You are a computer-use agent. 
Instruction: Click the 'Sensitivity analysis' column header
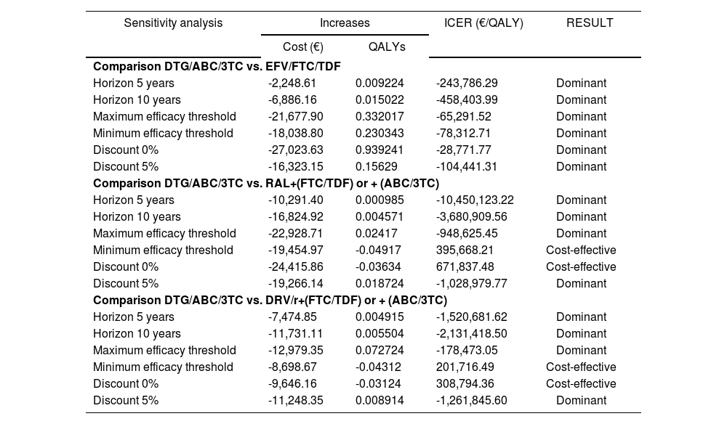click(173, 23)
